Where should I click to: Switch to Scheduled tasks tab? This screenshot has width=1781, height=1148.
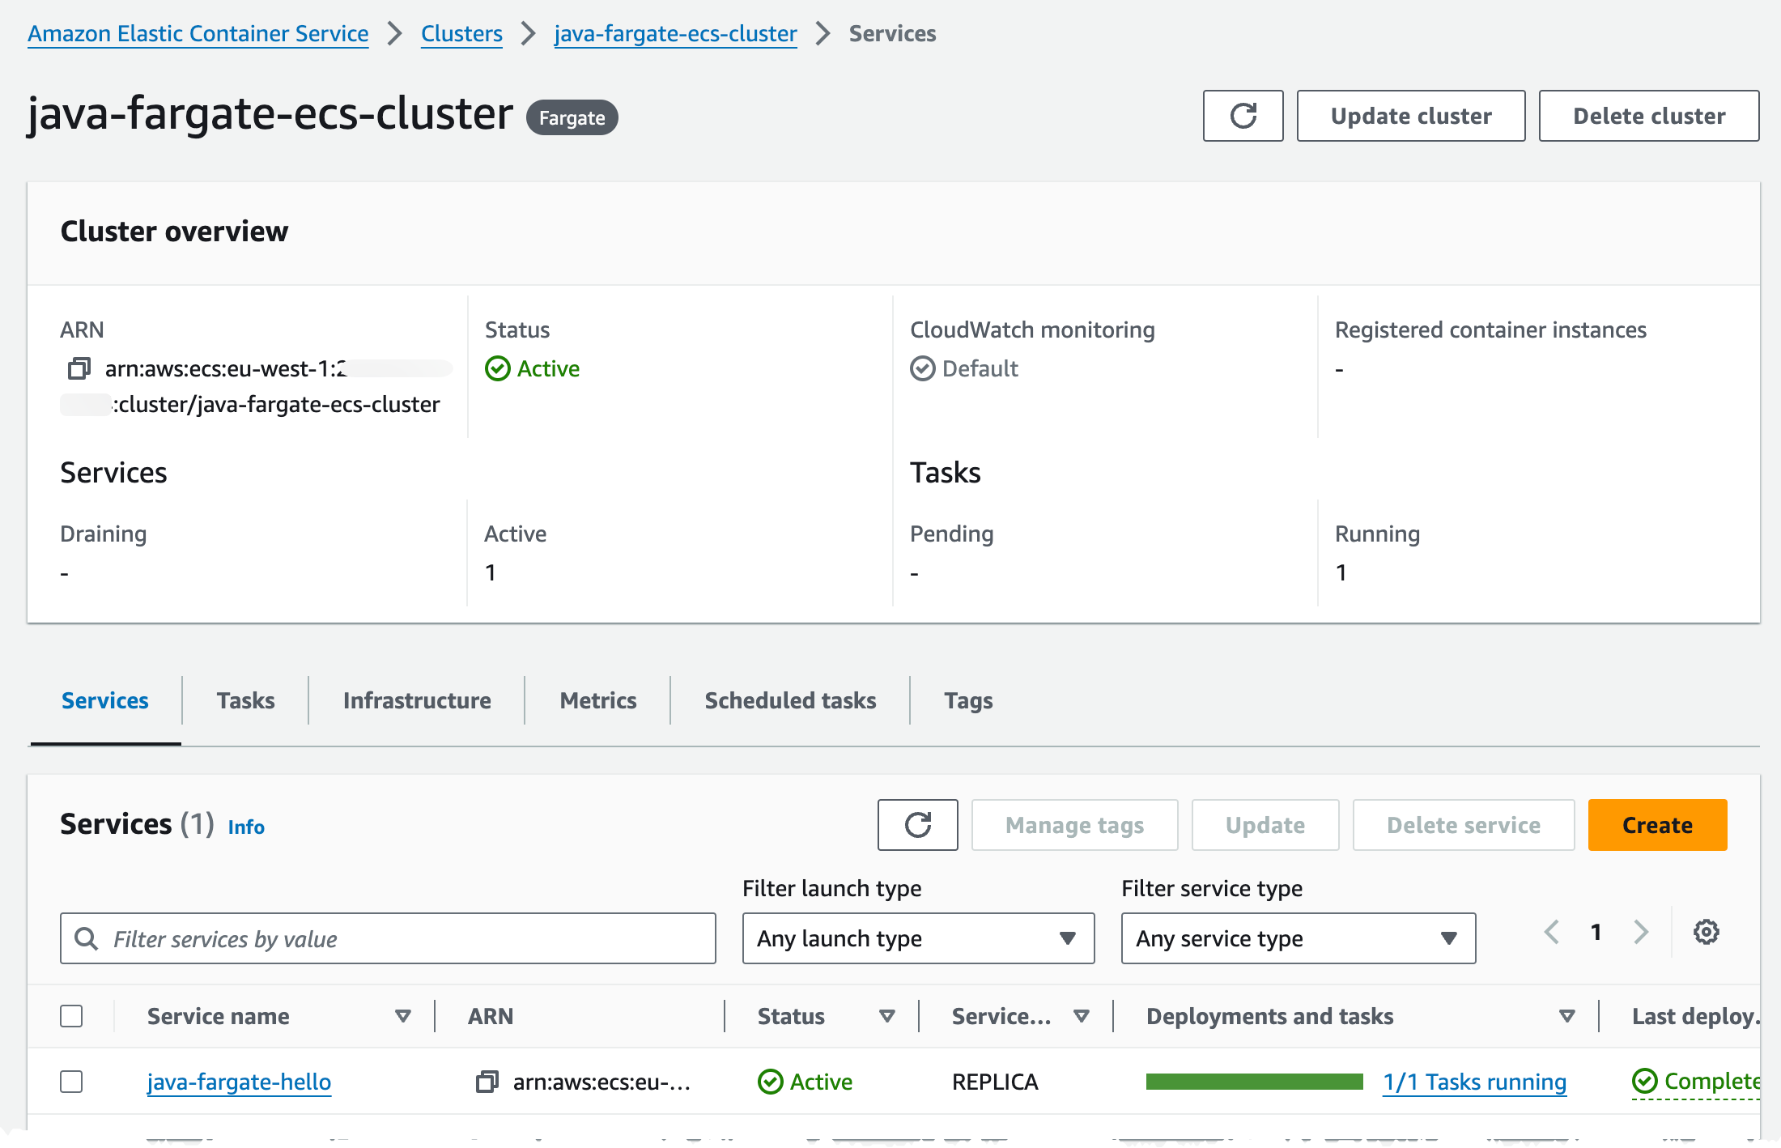pyautogui.click(x=790, y=700)
